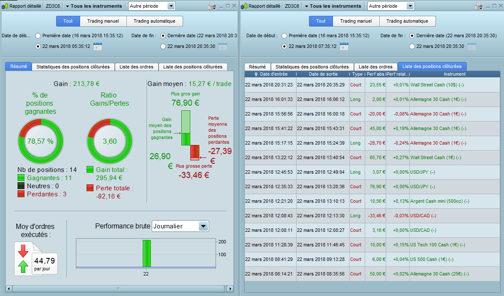Expand Tous les instruments menu in right window
504x296 pixels.
click(333, 6)
